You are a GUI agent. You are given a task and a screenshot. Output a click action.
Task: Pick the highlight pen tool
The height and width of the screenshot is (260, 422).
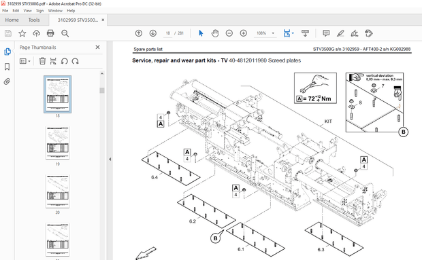click(340, 33)
